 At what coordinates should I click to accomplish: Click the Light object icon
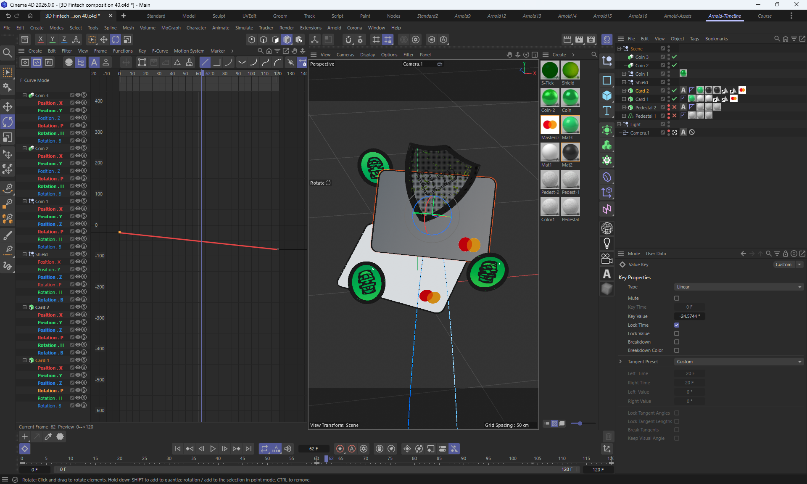tap(607, 243)
